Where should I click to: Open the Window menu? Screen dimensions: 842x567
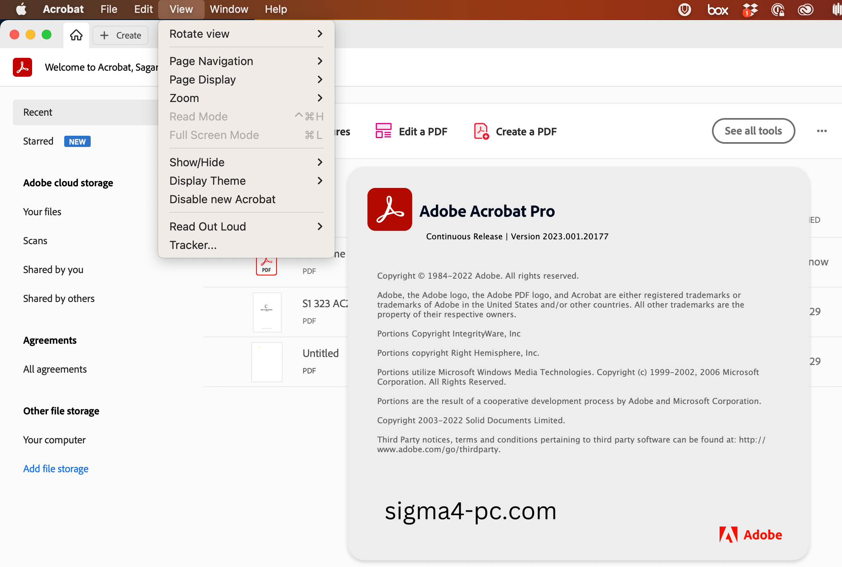[x=229, y=9]
